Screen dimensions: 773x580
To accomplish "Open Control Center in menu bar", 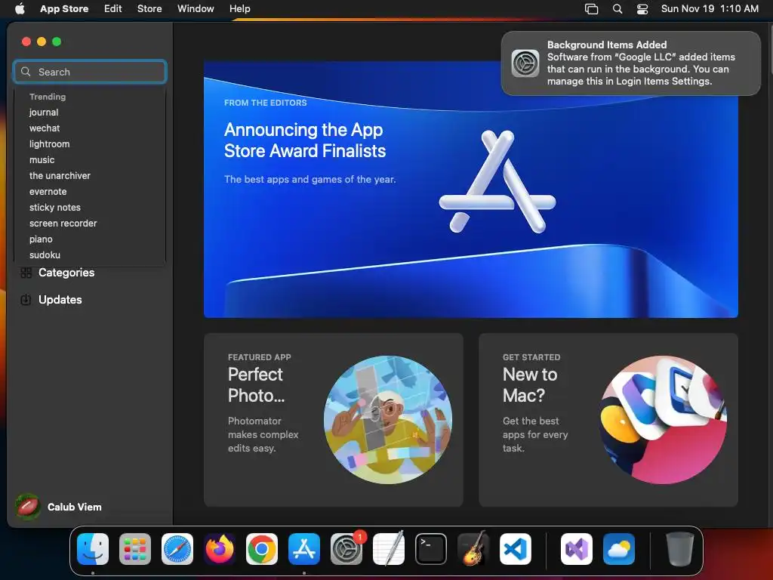I will tap(642, 8).
